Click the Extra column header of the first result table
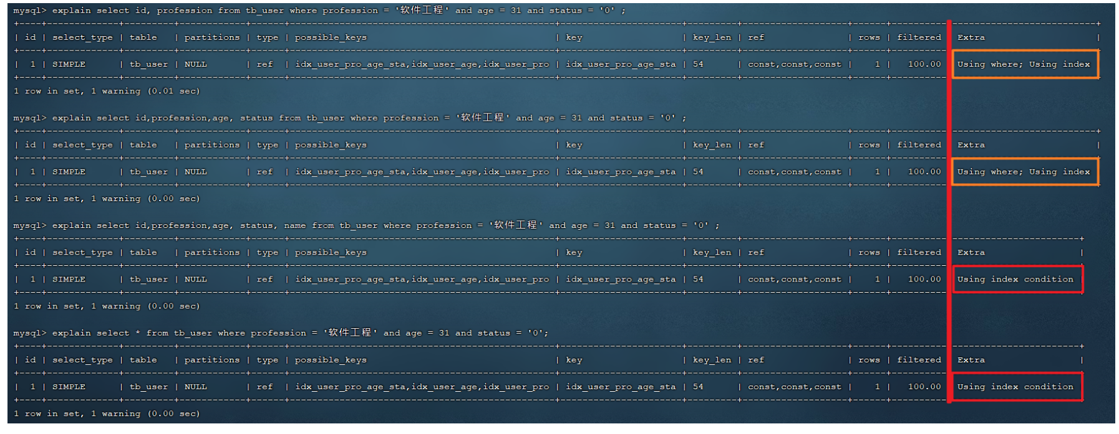 point(971,37)
